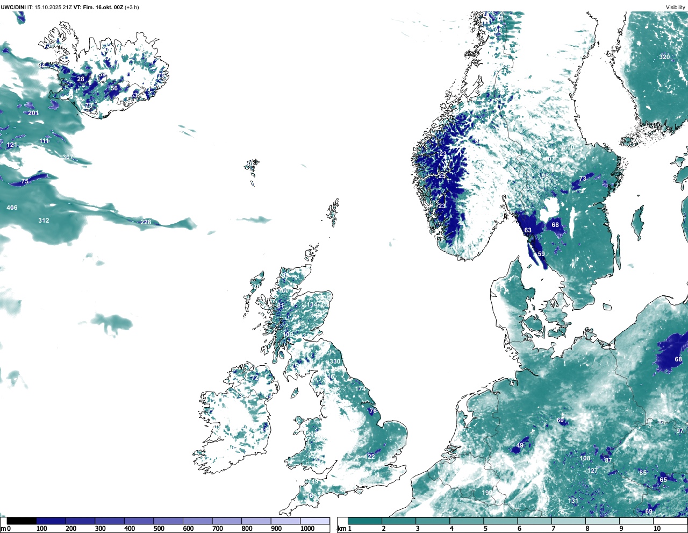This screenshot has width=688, height=533.
Task: Click the '10' label on the km scale
Action: pos(657,529)
